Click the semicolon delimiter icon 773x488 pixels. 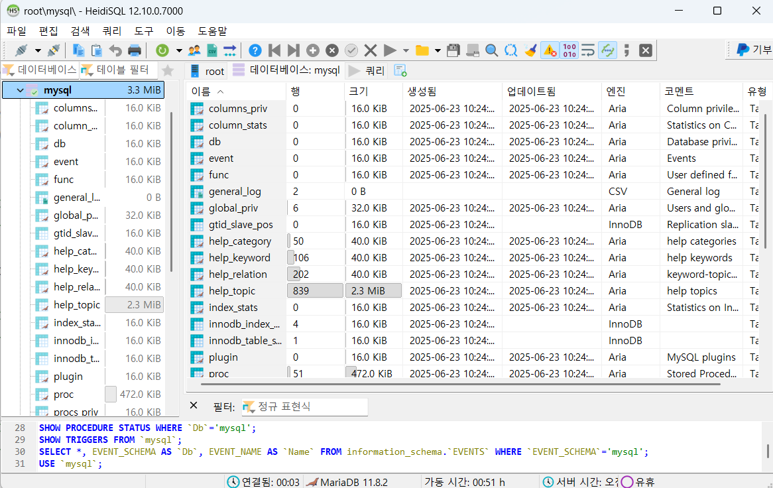tap(626, 50)
